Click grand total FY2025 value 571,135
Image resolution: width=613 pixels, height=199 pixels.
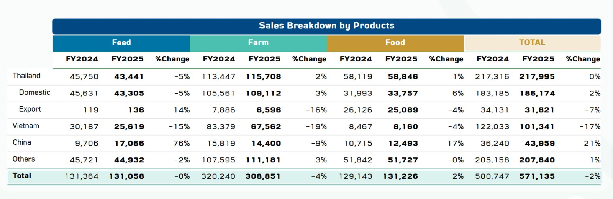click(537, 176)
